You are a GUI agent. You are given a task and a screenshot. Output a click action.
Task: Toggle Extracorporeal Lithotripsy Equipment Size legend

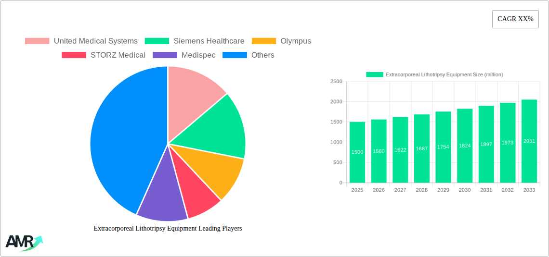pyautogui.click(x=434, y=74)
